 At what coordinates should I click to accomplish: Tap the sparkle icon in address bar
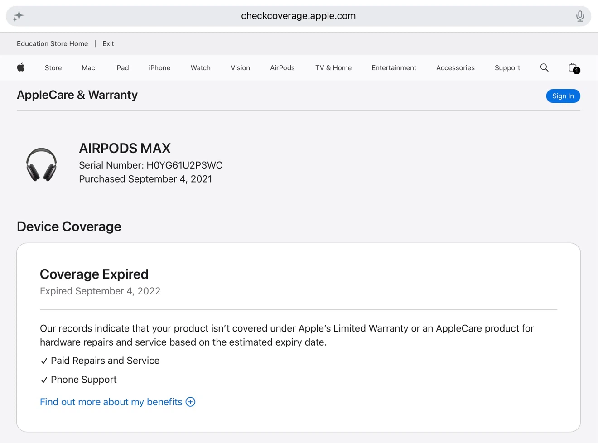(x=18, y=16)
